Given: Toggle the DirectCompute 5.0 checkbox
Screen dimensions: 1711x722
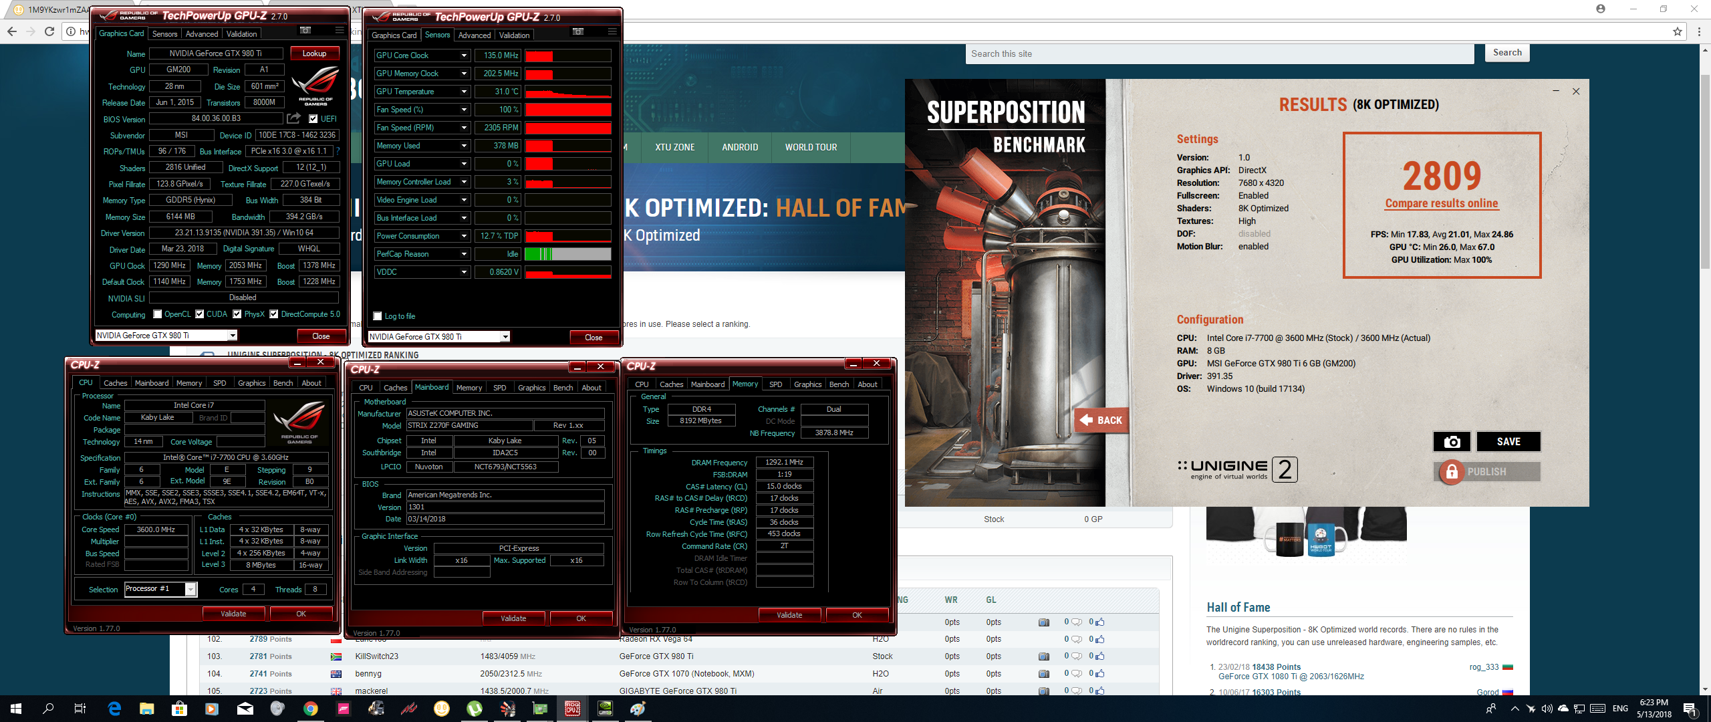Looking at the screenshot, I should point(274,314).
